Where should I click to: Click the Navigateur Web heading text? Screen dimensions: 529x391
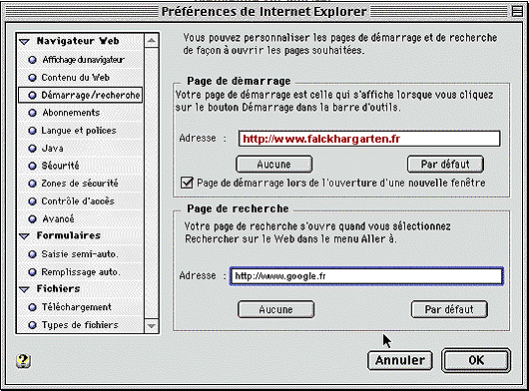pos(78,41)
